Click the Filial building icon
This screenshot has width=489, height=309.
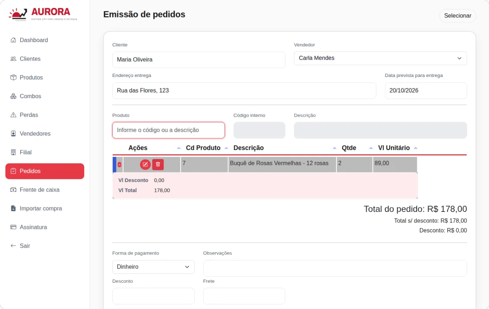pyautogui.click(x=13, y=152)
